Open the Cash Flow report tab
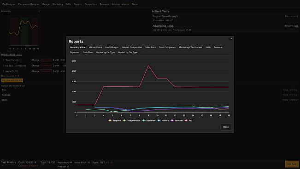300x169 pixels. pyautogui.click(x=88, y=52)
